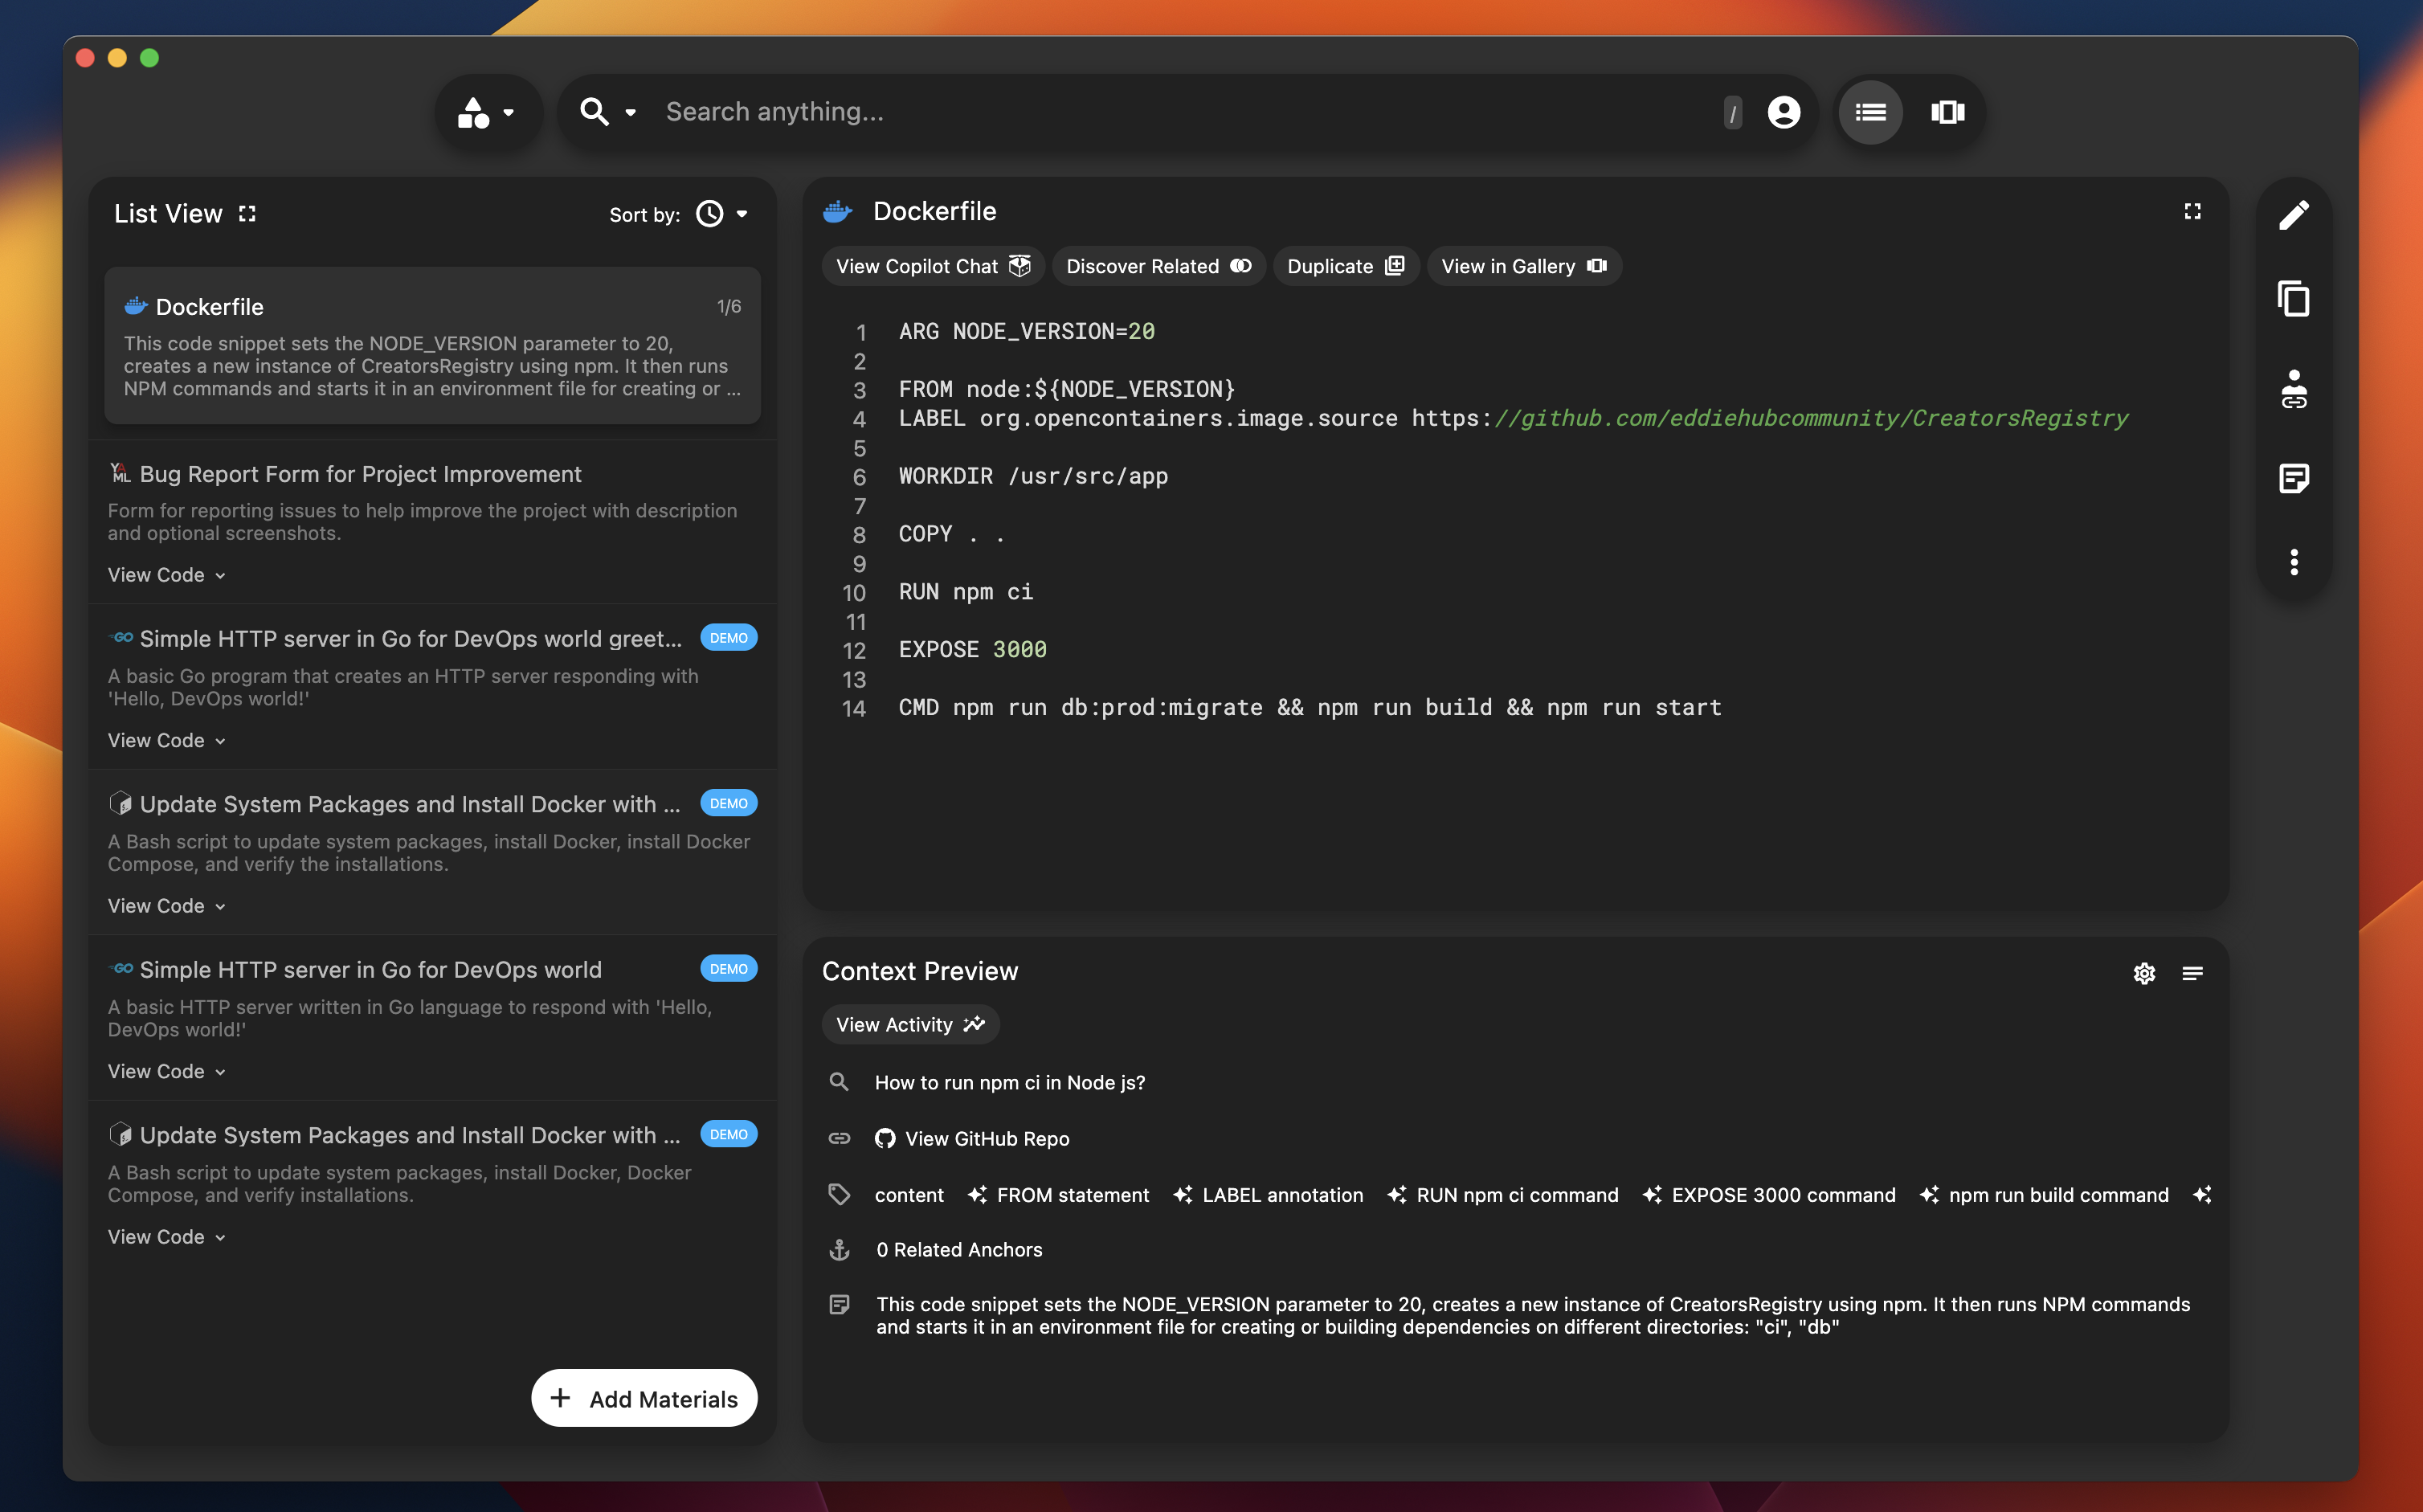Click the anchor icon beside 0 Related Anchors

click(x=840, y=1249)
